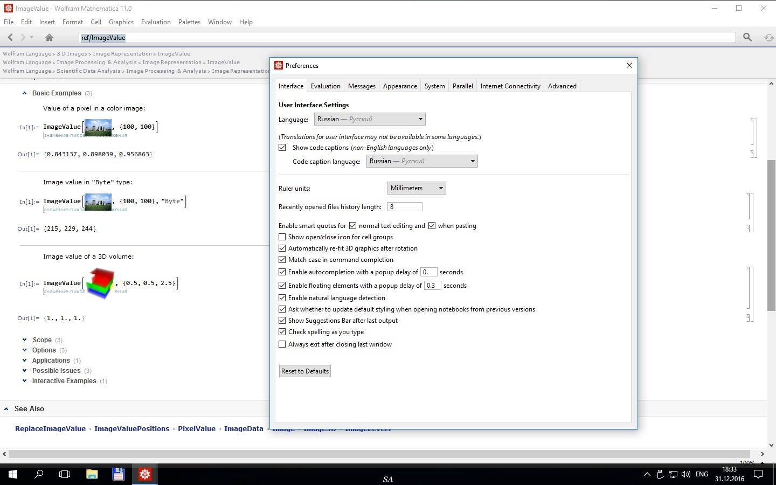Open Windows Start menu
776x485 pixels.
(x=13, y=474)
